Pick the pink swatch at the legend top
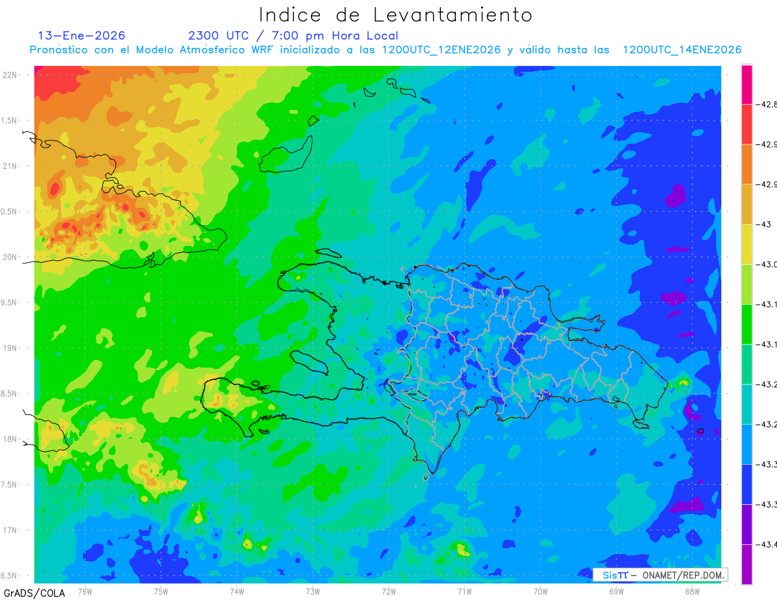The height and width of the screenshot is (600, 777). pos(747,84)
